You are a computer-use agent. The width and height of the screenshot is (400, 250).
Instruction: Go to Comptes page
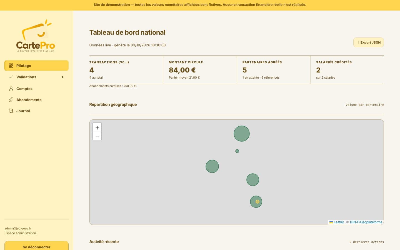point(36,89)
